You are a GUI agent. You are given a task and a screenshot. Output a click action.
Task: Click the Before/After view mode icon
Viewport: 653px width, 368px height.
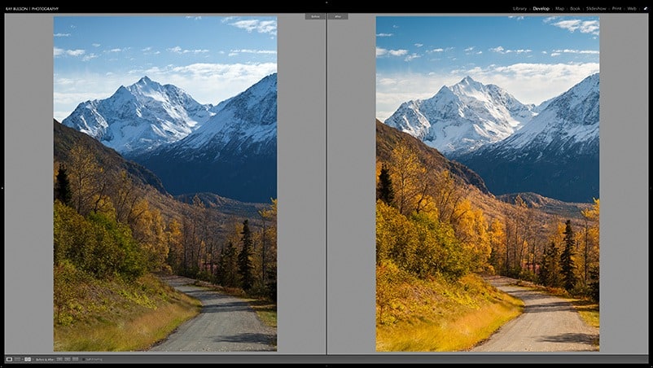point(28,359)
